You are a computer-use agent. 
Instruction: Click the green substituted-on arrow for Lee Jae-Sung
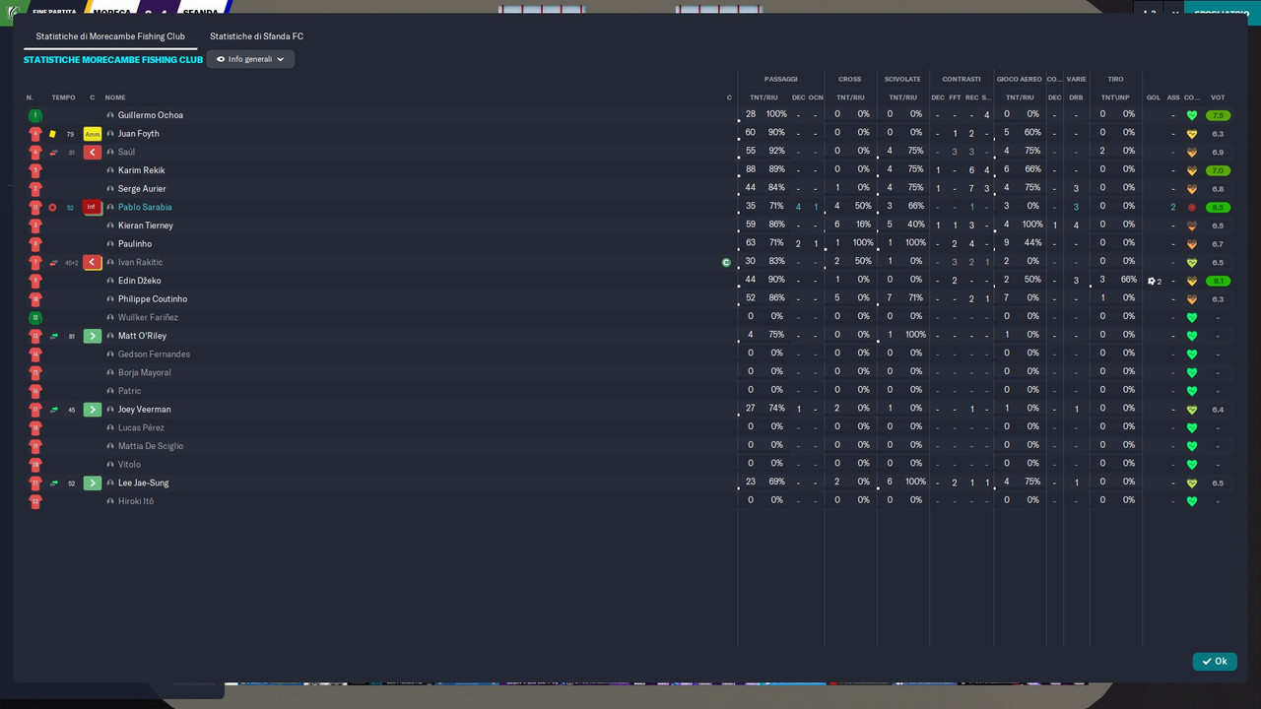[93, 483]
